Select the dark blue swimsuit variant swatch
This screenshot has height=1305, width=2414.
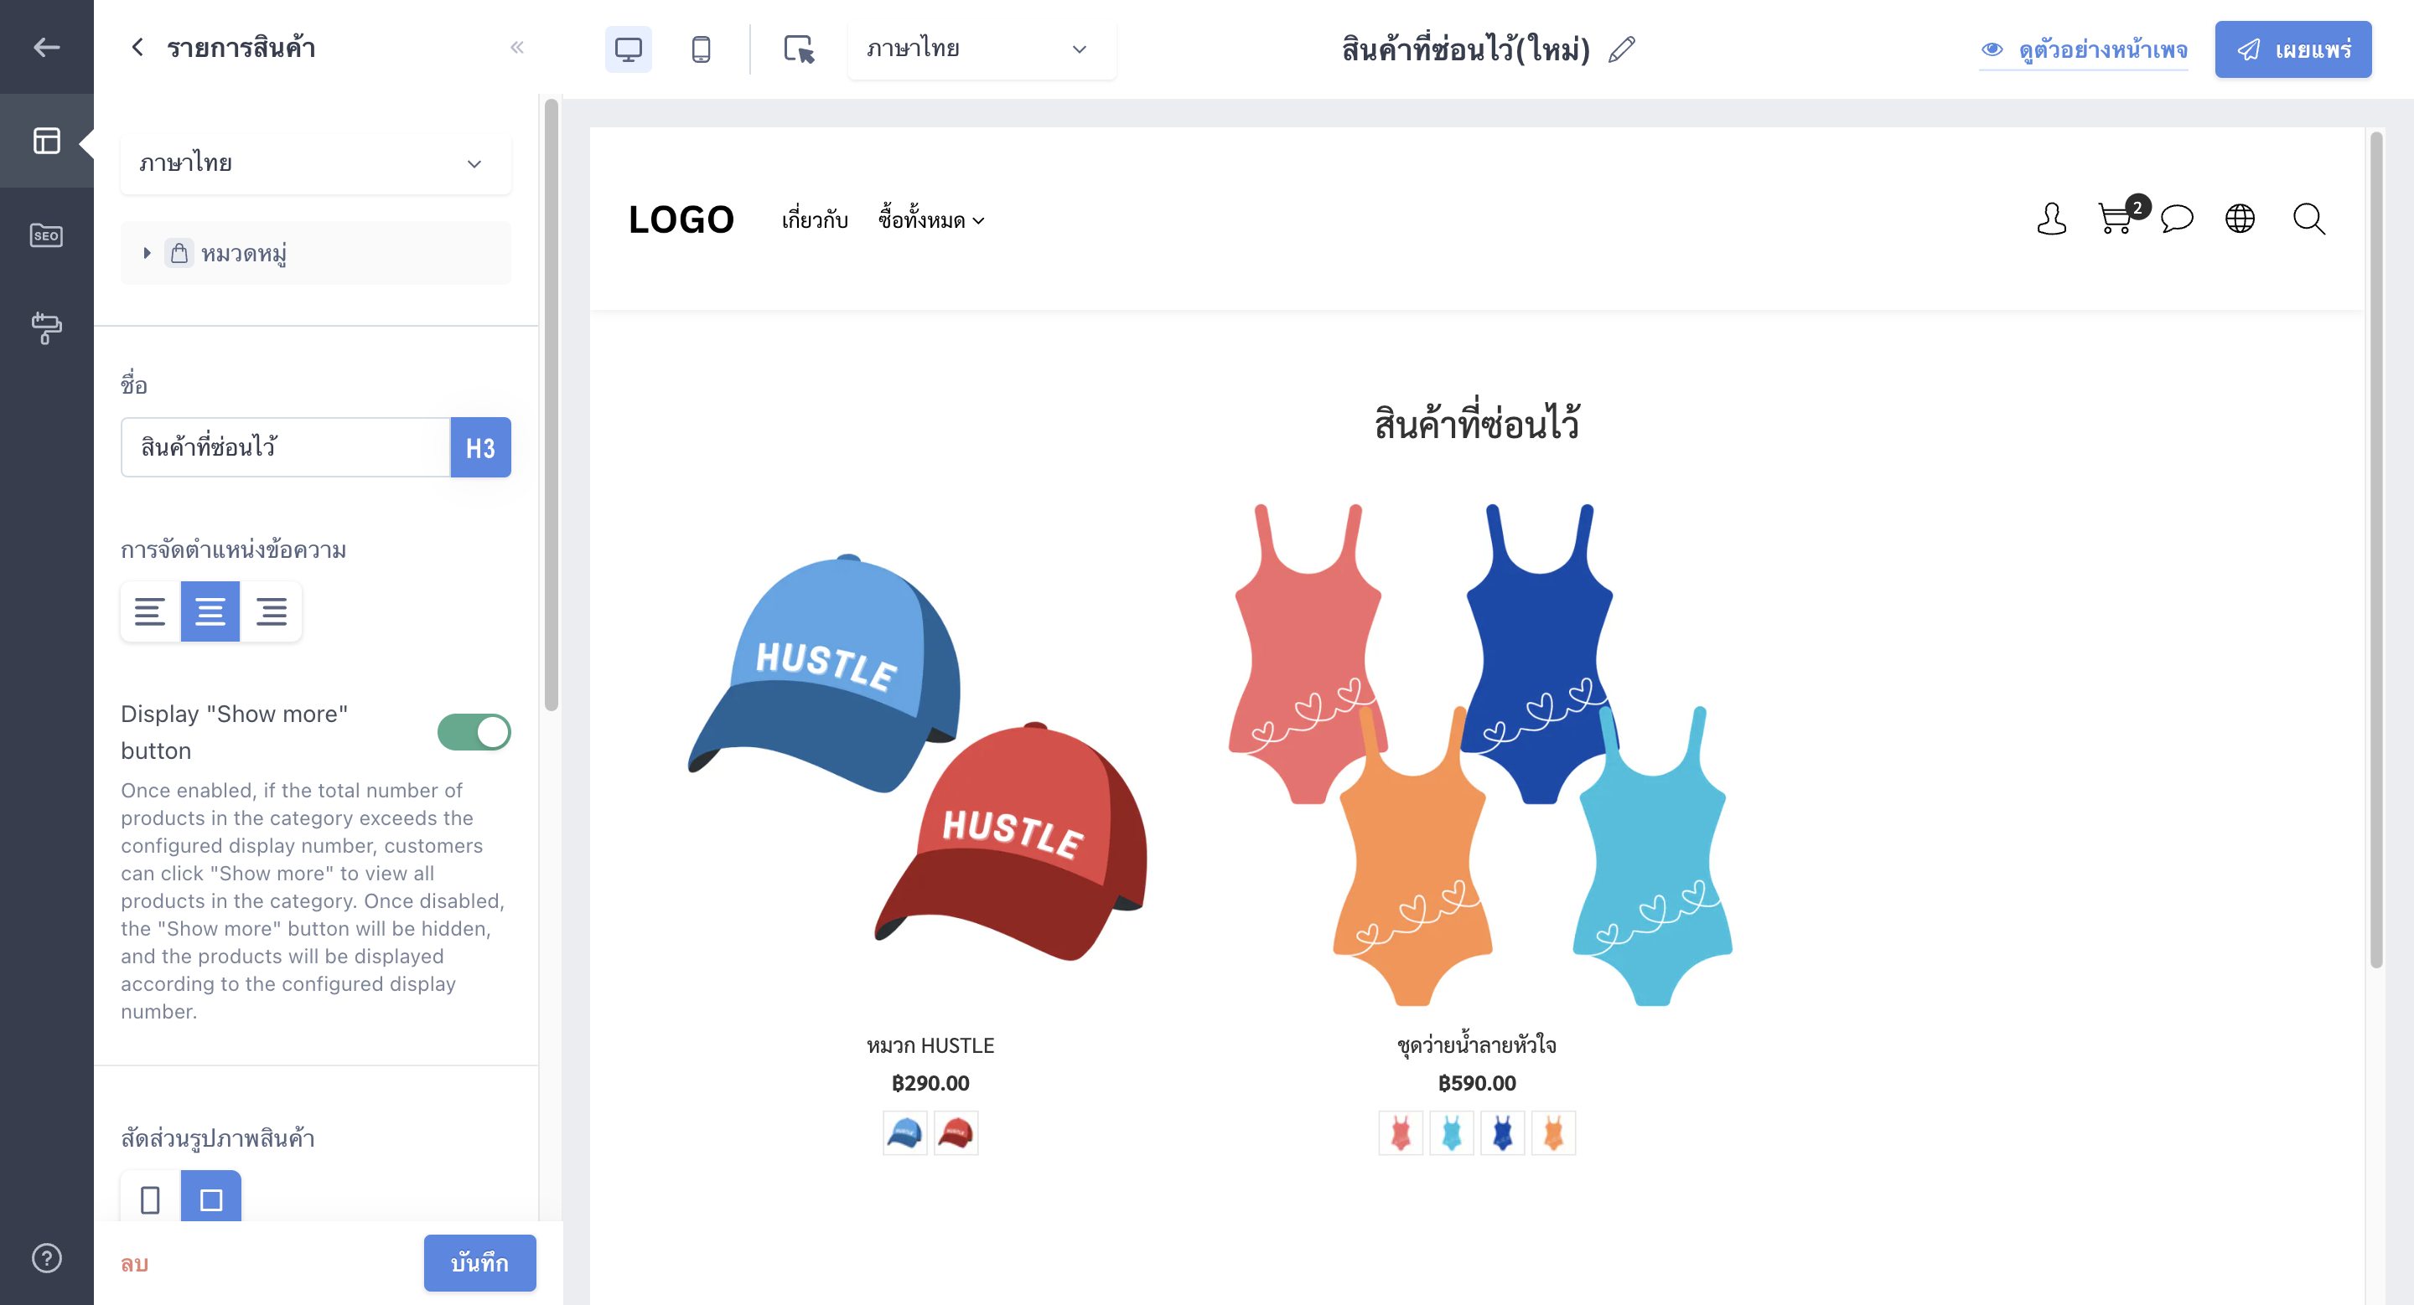[1502, 1132]
